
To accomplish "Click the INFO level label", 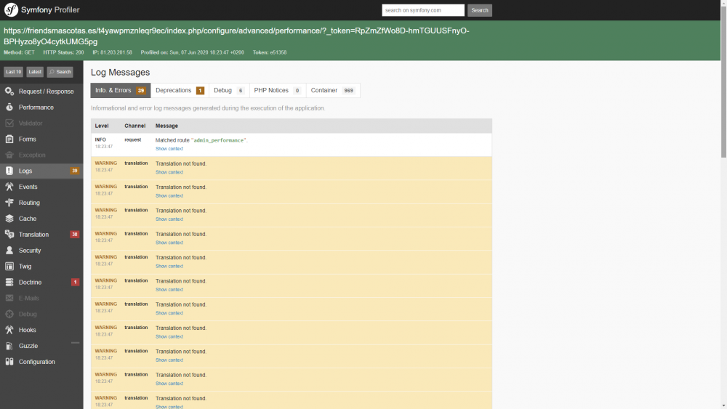I will point(100,140).
